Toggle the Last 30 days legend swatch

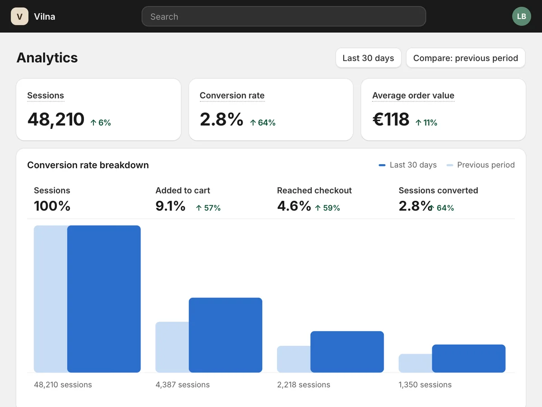click(382, 165)
